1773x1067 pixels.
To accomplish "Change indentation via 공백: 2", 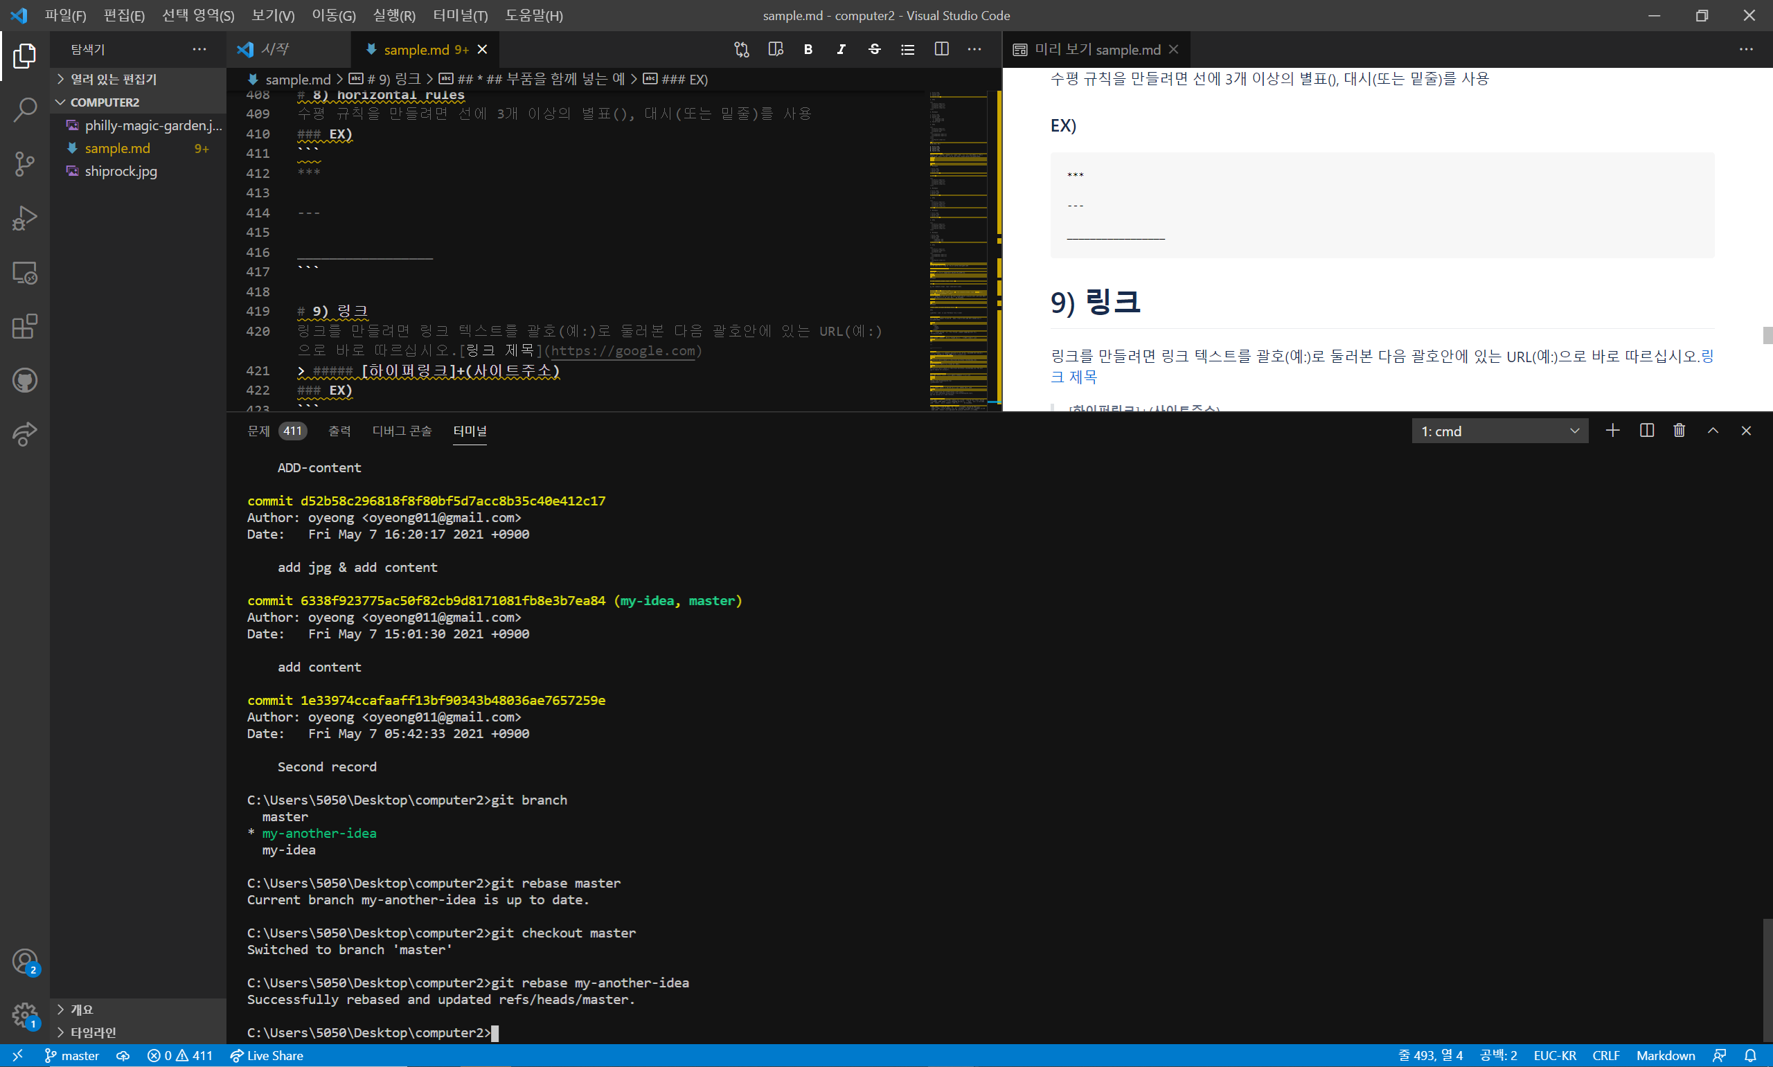I will click(x=1498, y=1055).
